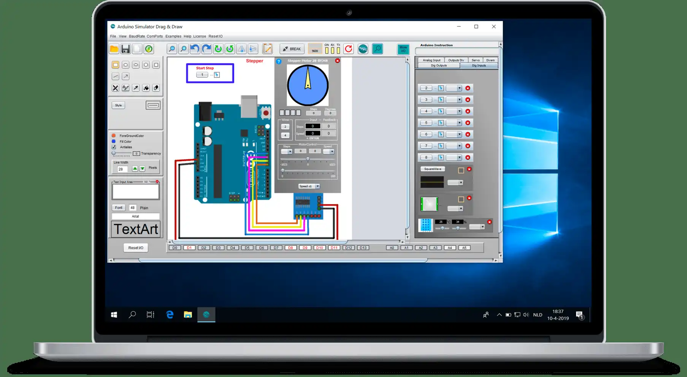Click the green refresh globe toolbar icon

pos(149,49)
